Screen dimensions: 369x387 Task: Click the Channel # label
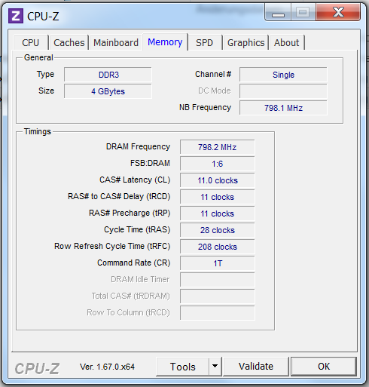(213, 74)
